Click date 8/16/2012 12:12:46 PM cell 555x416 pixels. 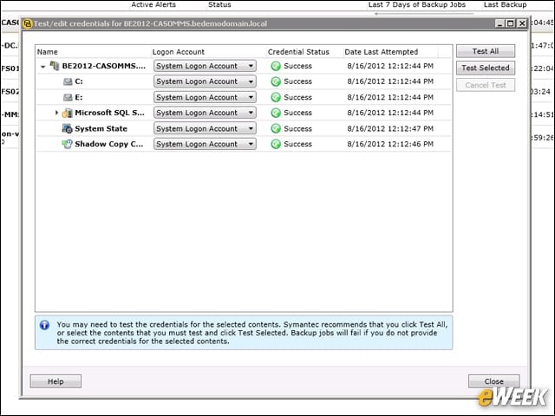(x=390, y=144)
